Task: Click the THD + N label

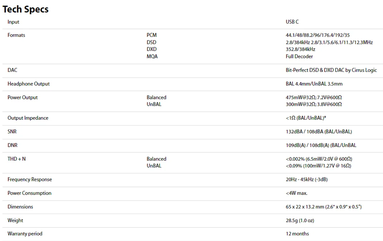Action: point(16,159)
